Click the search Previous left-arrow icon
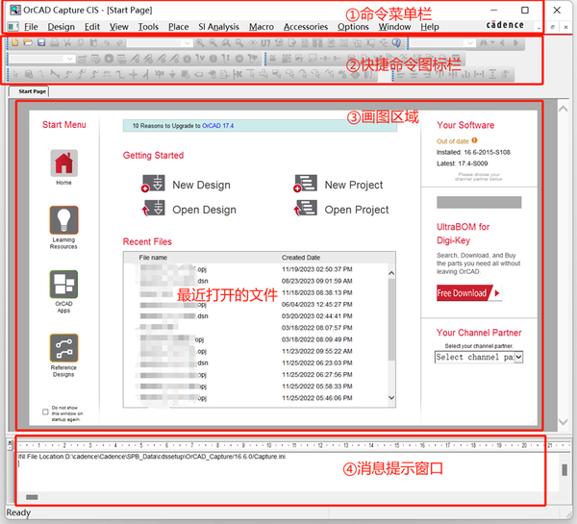Viewport: 577px width, 524px height. point(502,43)
